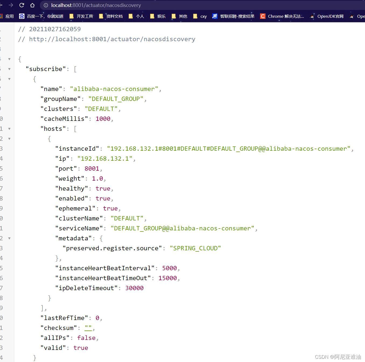This screenshot has width=365, height=362.
Task: Click the instanceId value string
Action: (x=229, y=149)
